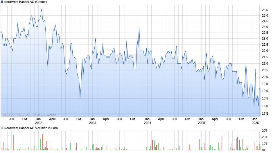Image resolution: width=273 pixels, height=153 pixels.
Task: Click the 18,0 price axis label
Action: pyautogui.click(x=265, y=106)
